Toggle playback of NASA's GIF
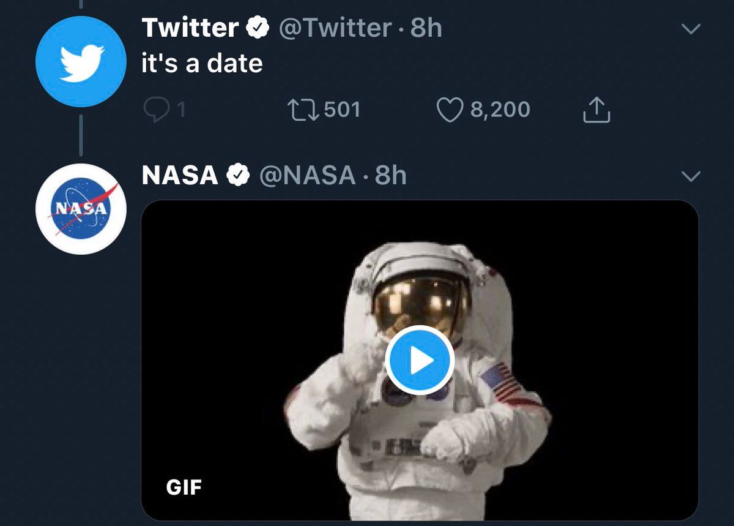 (x=420, y=359)
